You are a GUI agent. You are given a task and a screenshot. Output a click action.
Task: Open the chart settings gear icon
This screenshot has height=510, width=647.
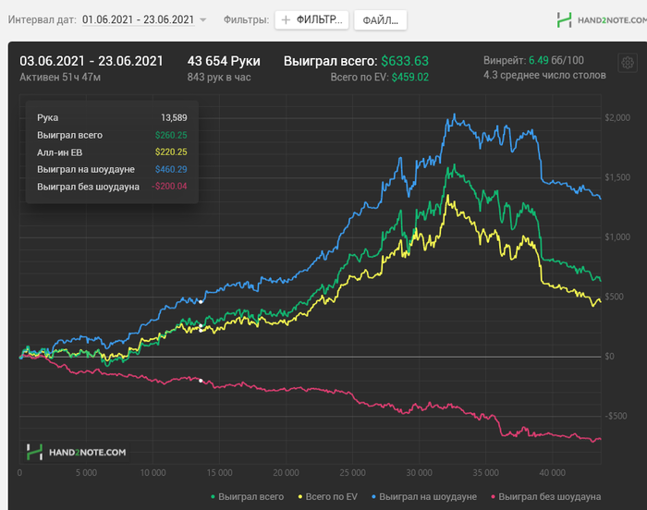click(628, 63)
